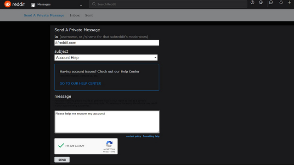294x165 pixels.
Task: Toggle the I'm not a robot checkbox
Action: [61, 146]
